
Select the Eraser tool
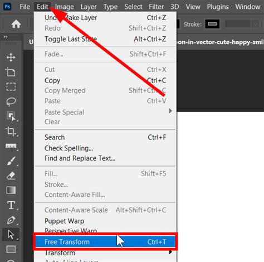11,176
